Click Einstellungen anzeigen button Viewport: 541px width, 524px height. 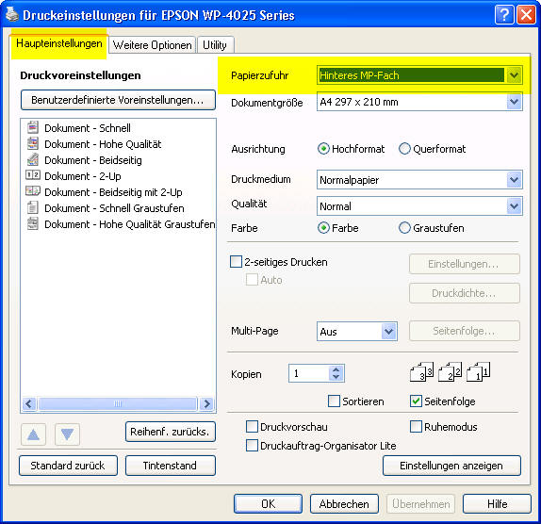click(x=451, y=466)
